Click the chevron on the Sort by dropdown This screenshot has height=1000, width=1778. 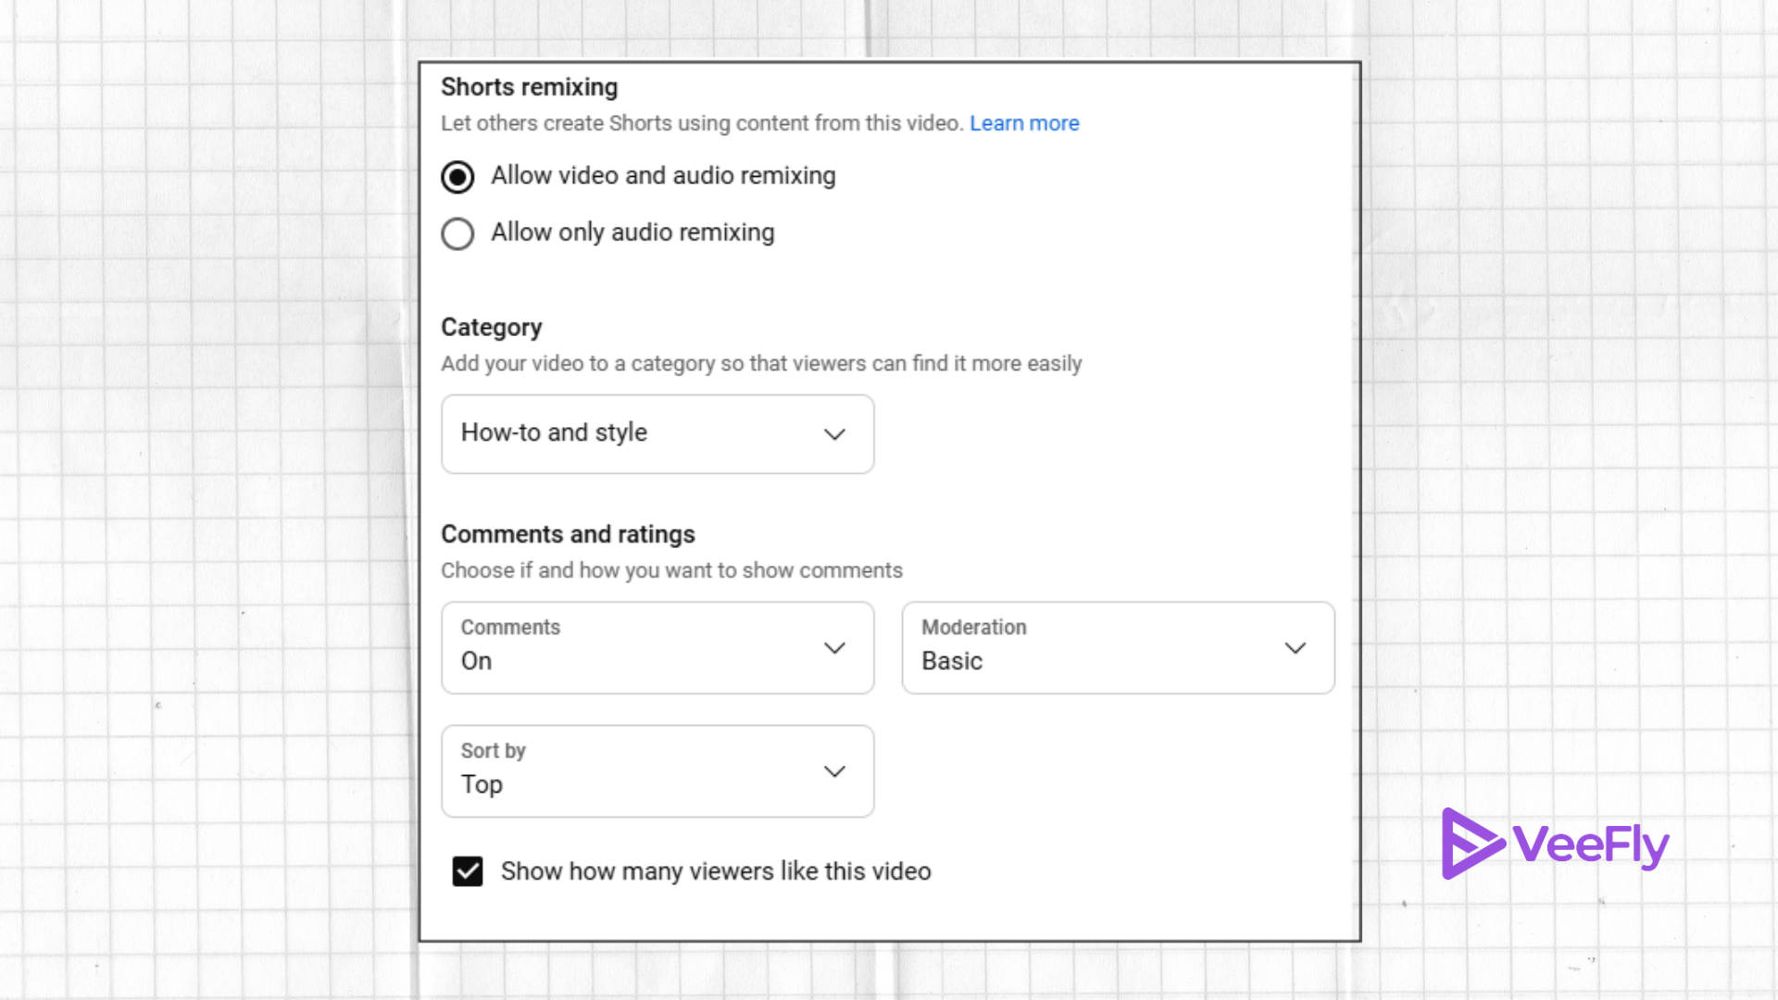(x=834, y=771)
